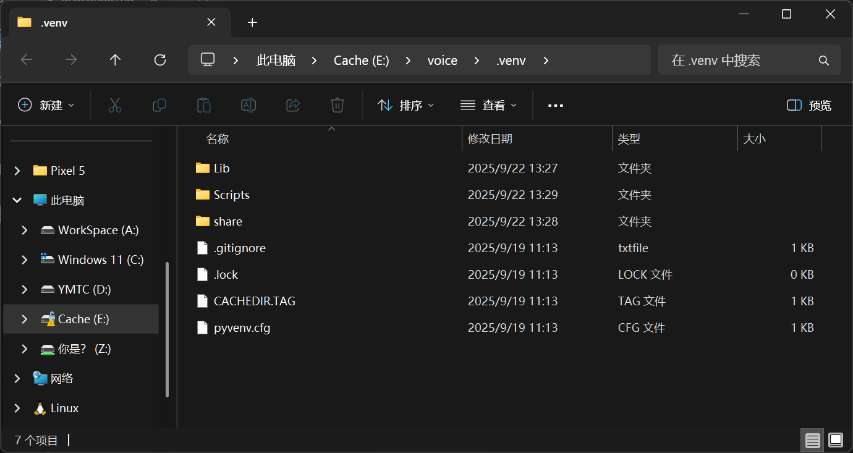Click the Delete trash can icon
The image size is (853, 453).
click(337, 105)
